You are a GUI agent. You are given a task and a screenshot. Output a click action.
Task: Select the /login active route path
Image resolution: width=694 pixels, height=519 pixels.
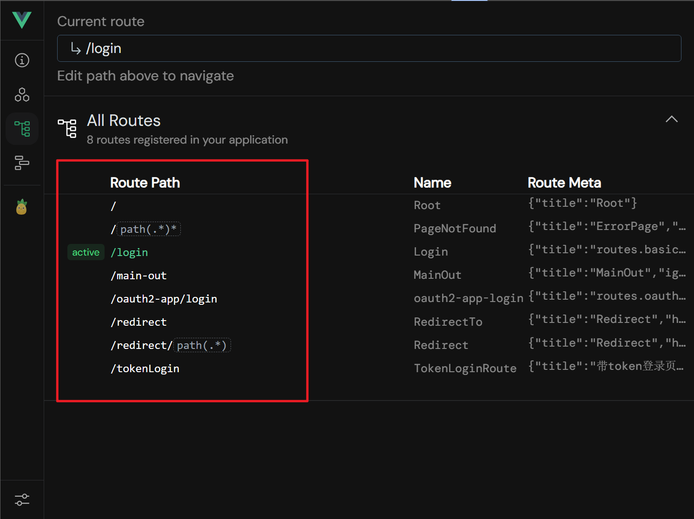pos(129,252)
